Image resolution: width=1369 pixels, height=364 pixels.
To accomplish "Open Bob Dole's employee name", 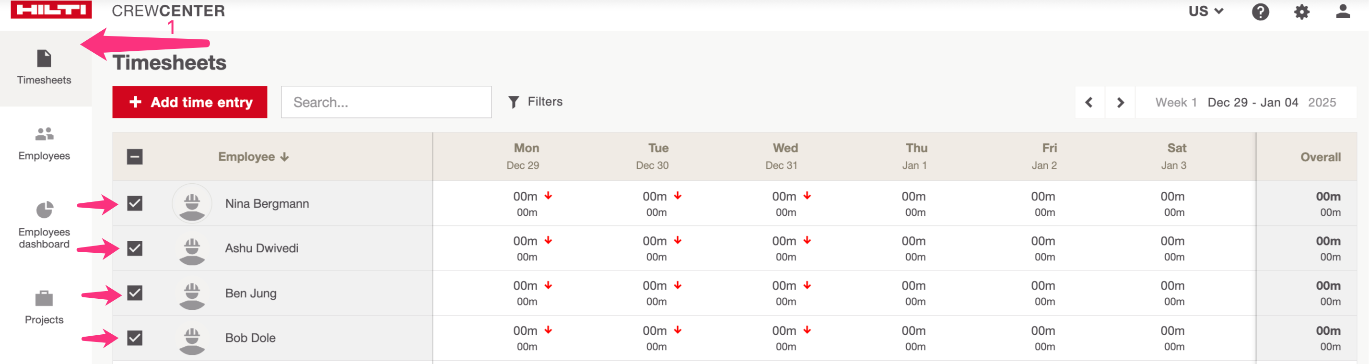I will (250, 338).
